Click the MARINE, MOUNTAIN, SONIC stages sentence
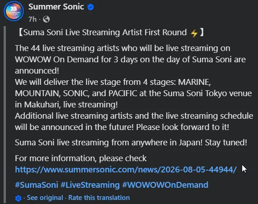Image resolution: width=258 pixels, height=204 pixels. pyautogui.click(x=133, y=93)
